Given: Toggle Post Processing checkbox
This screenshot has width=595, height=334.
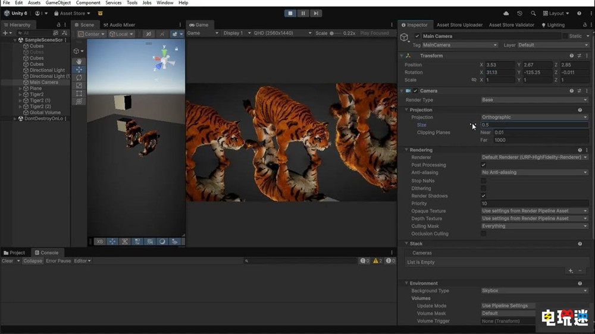Looking at the screenshot, I should tap(483, 165).
